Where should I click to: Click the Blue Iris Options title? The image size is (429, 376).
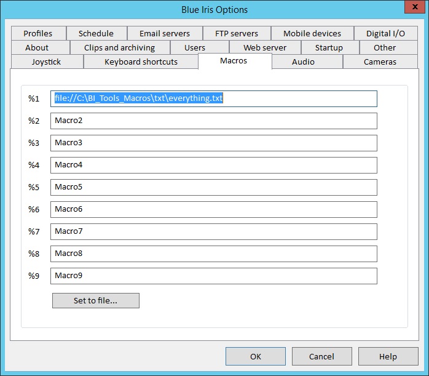point(214,10)
